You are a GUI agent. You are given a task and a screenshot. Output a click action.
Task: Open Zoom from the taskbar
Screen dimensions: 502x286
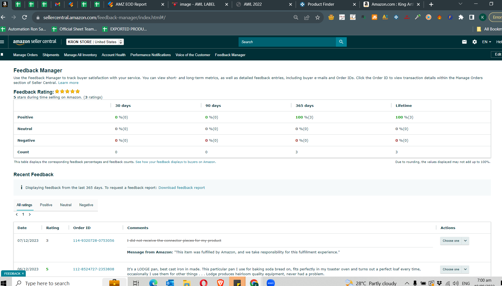(x=271, y=283)
